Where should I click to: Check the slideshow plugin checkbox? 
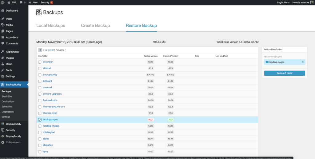click(40, 145)
